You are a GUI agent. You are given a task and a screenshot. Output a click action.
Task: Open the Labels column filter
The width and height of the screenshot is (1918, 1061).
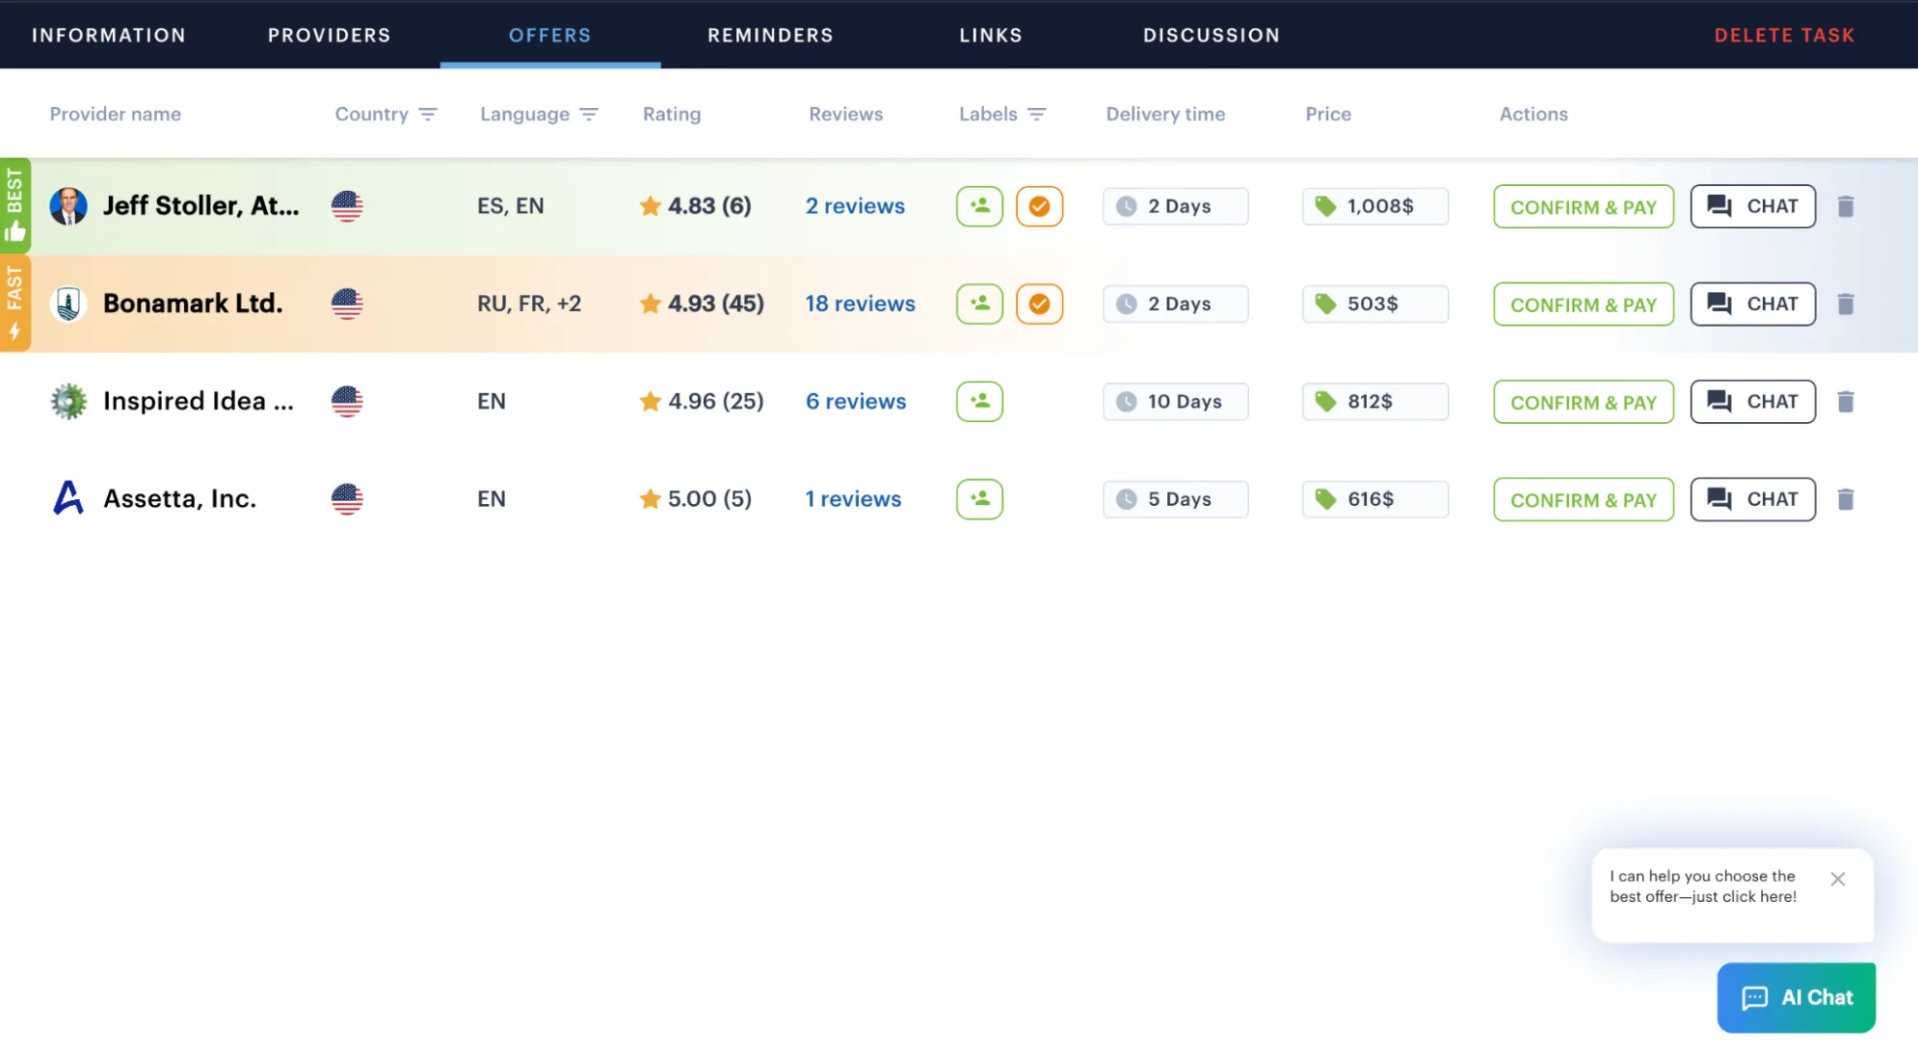coord(1036,115)
